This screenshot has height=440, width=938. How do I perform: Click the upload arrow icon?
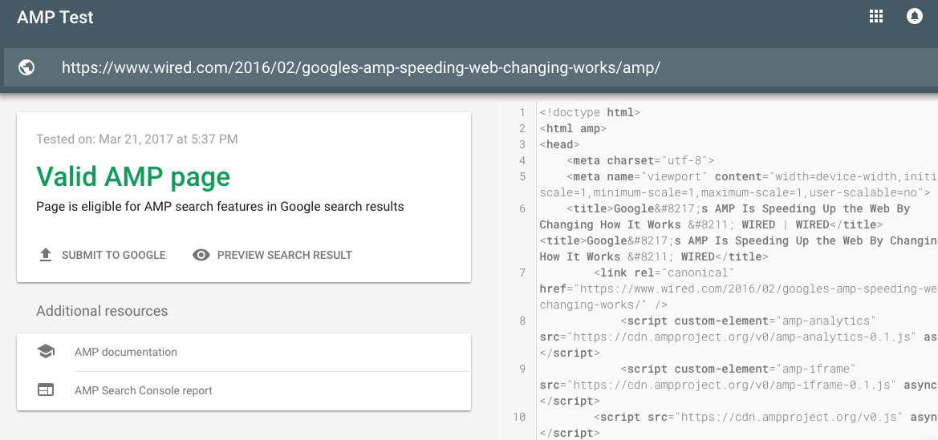tap(46, 255)
